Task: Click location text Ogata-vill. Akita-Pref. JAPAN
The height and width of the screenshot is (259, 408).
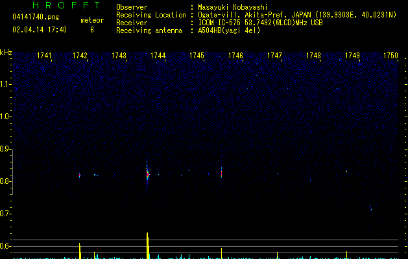Action: tap(254, 15)
